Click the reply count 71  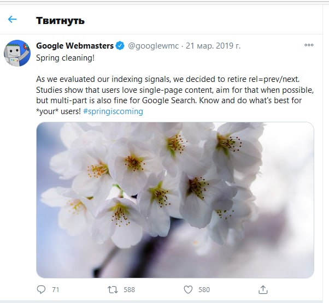pos(55,290)
